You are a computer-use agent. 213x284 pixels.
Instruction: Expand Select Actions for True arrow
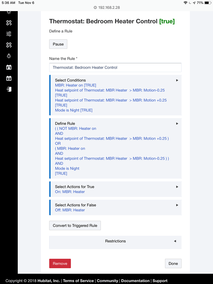177,187
